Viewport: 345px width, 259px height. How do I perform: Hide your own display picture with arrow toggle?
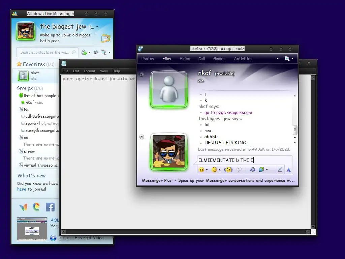coord(142,137)
